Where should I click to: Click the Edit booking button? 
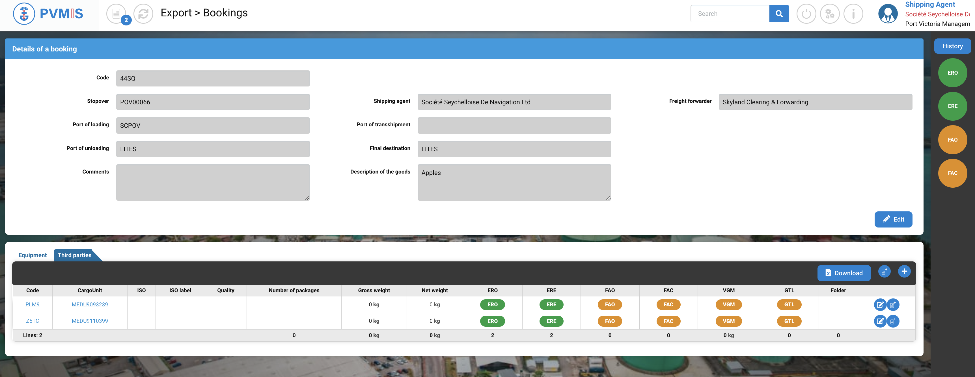tap(893, 219)
